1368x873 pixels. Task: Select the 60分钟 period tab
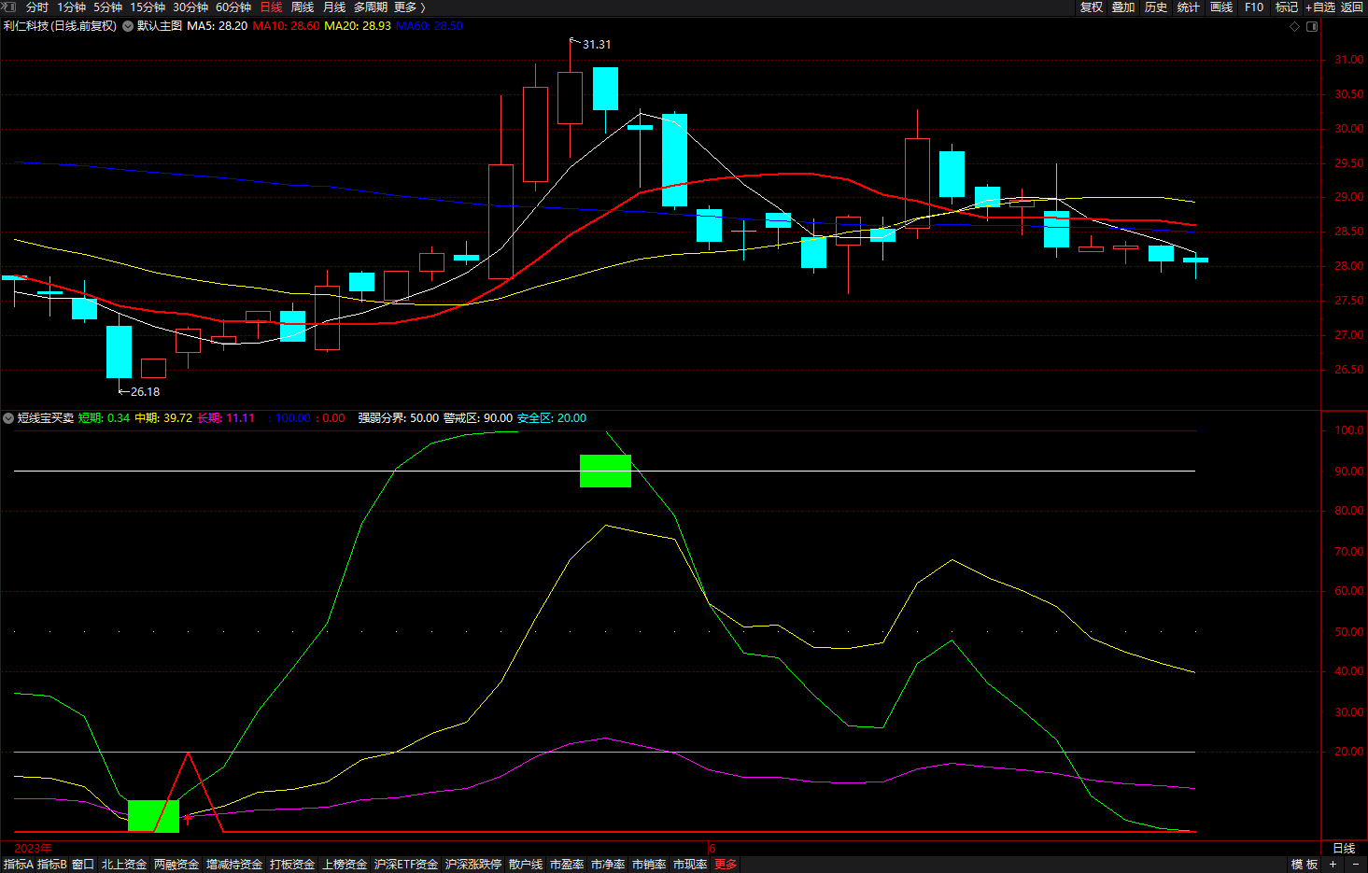point(233,7)
